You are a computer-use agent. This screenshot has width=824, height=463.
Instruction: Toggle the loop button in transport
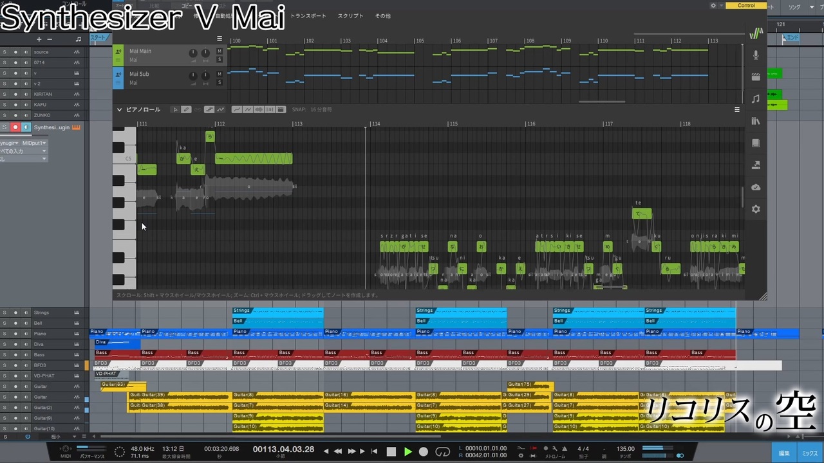(x=442, y=451)
